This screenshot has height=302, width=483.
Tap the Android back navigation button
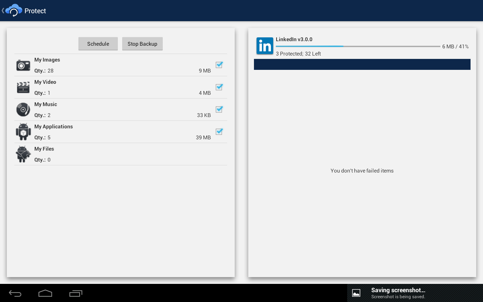click(x=15, y=293)
